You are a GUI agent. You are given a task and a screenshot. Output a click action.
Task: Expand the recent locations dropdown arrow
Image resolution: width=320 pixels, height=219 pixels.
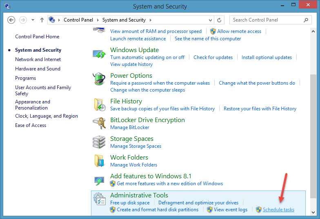coord(33,20)
